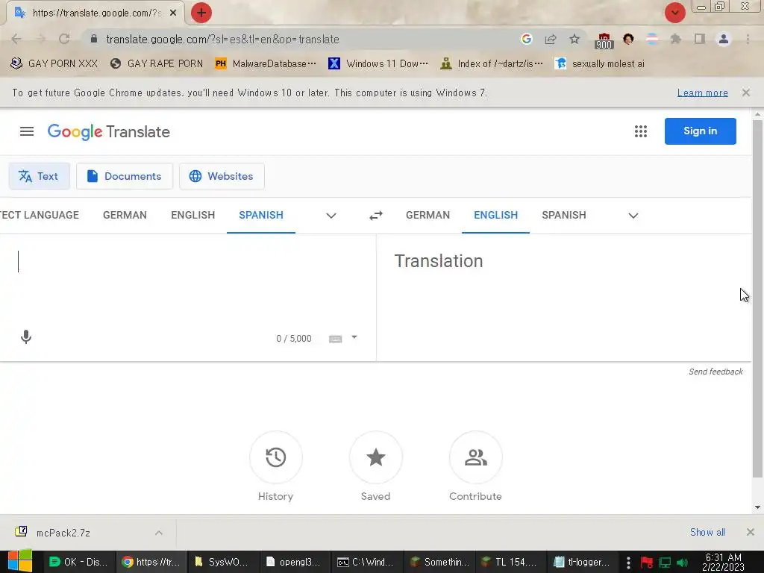Open mcPack2.7z download options arrow
The width and height of the screenshot is (764, 573).
click(x=159, y=533)
